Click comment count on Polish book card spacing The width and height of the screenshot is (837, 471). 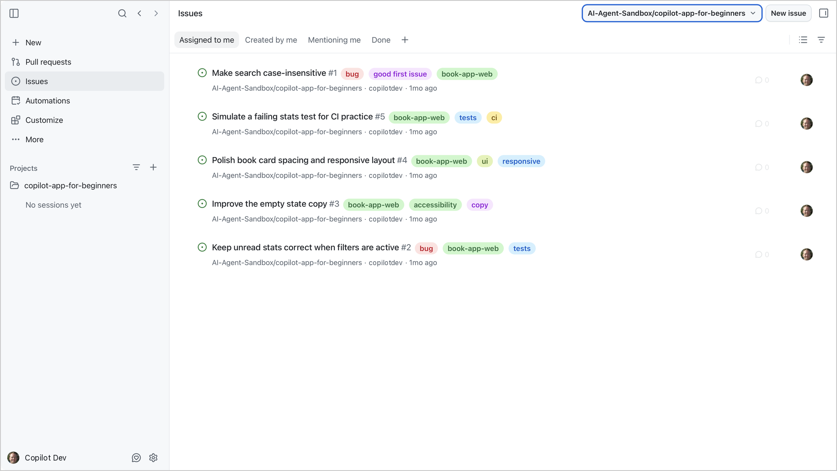762,167
